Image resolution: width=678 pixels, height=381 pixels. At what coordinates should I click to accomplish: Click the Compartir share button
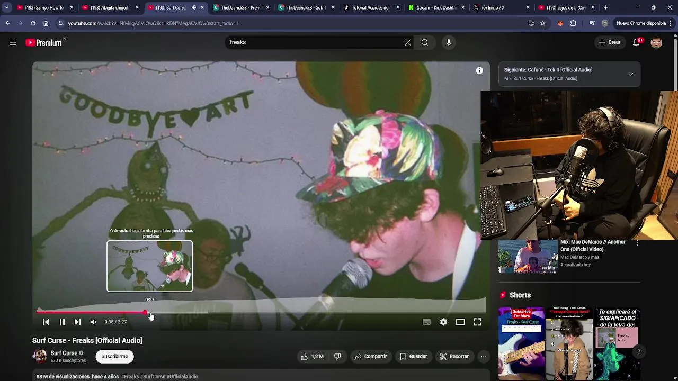(x=371, y=357)
